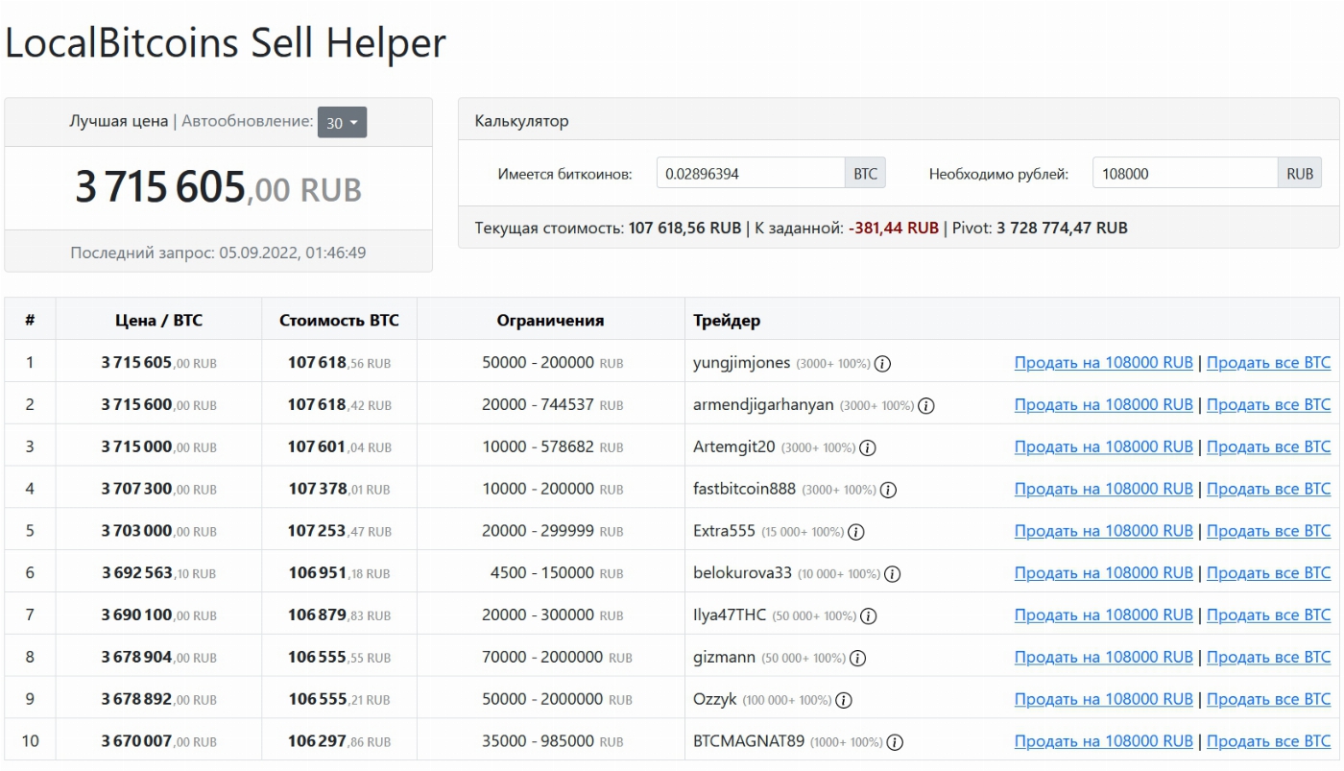Click the Калькулятор panel heading

point(521,121)
